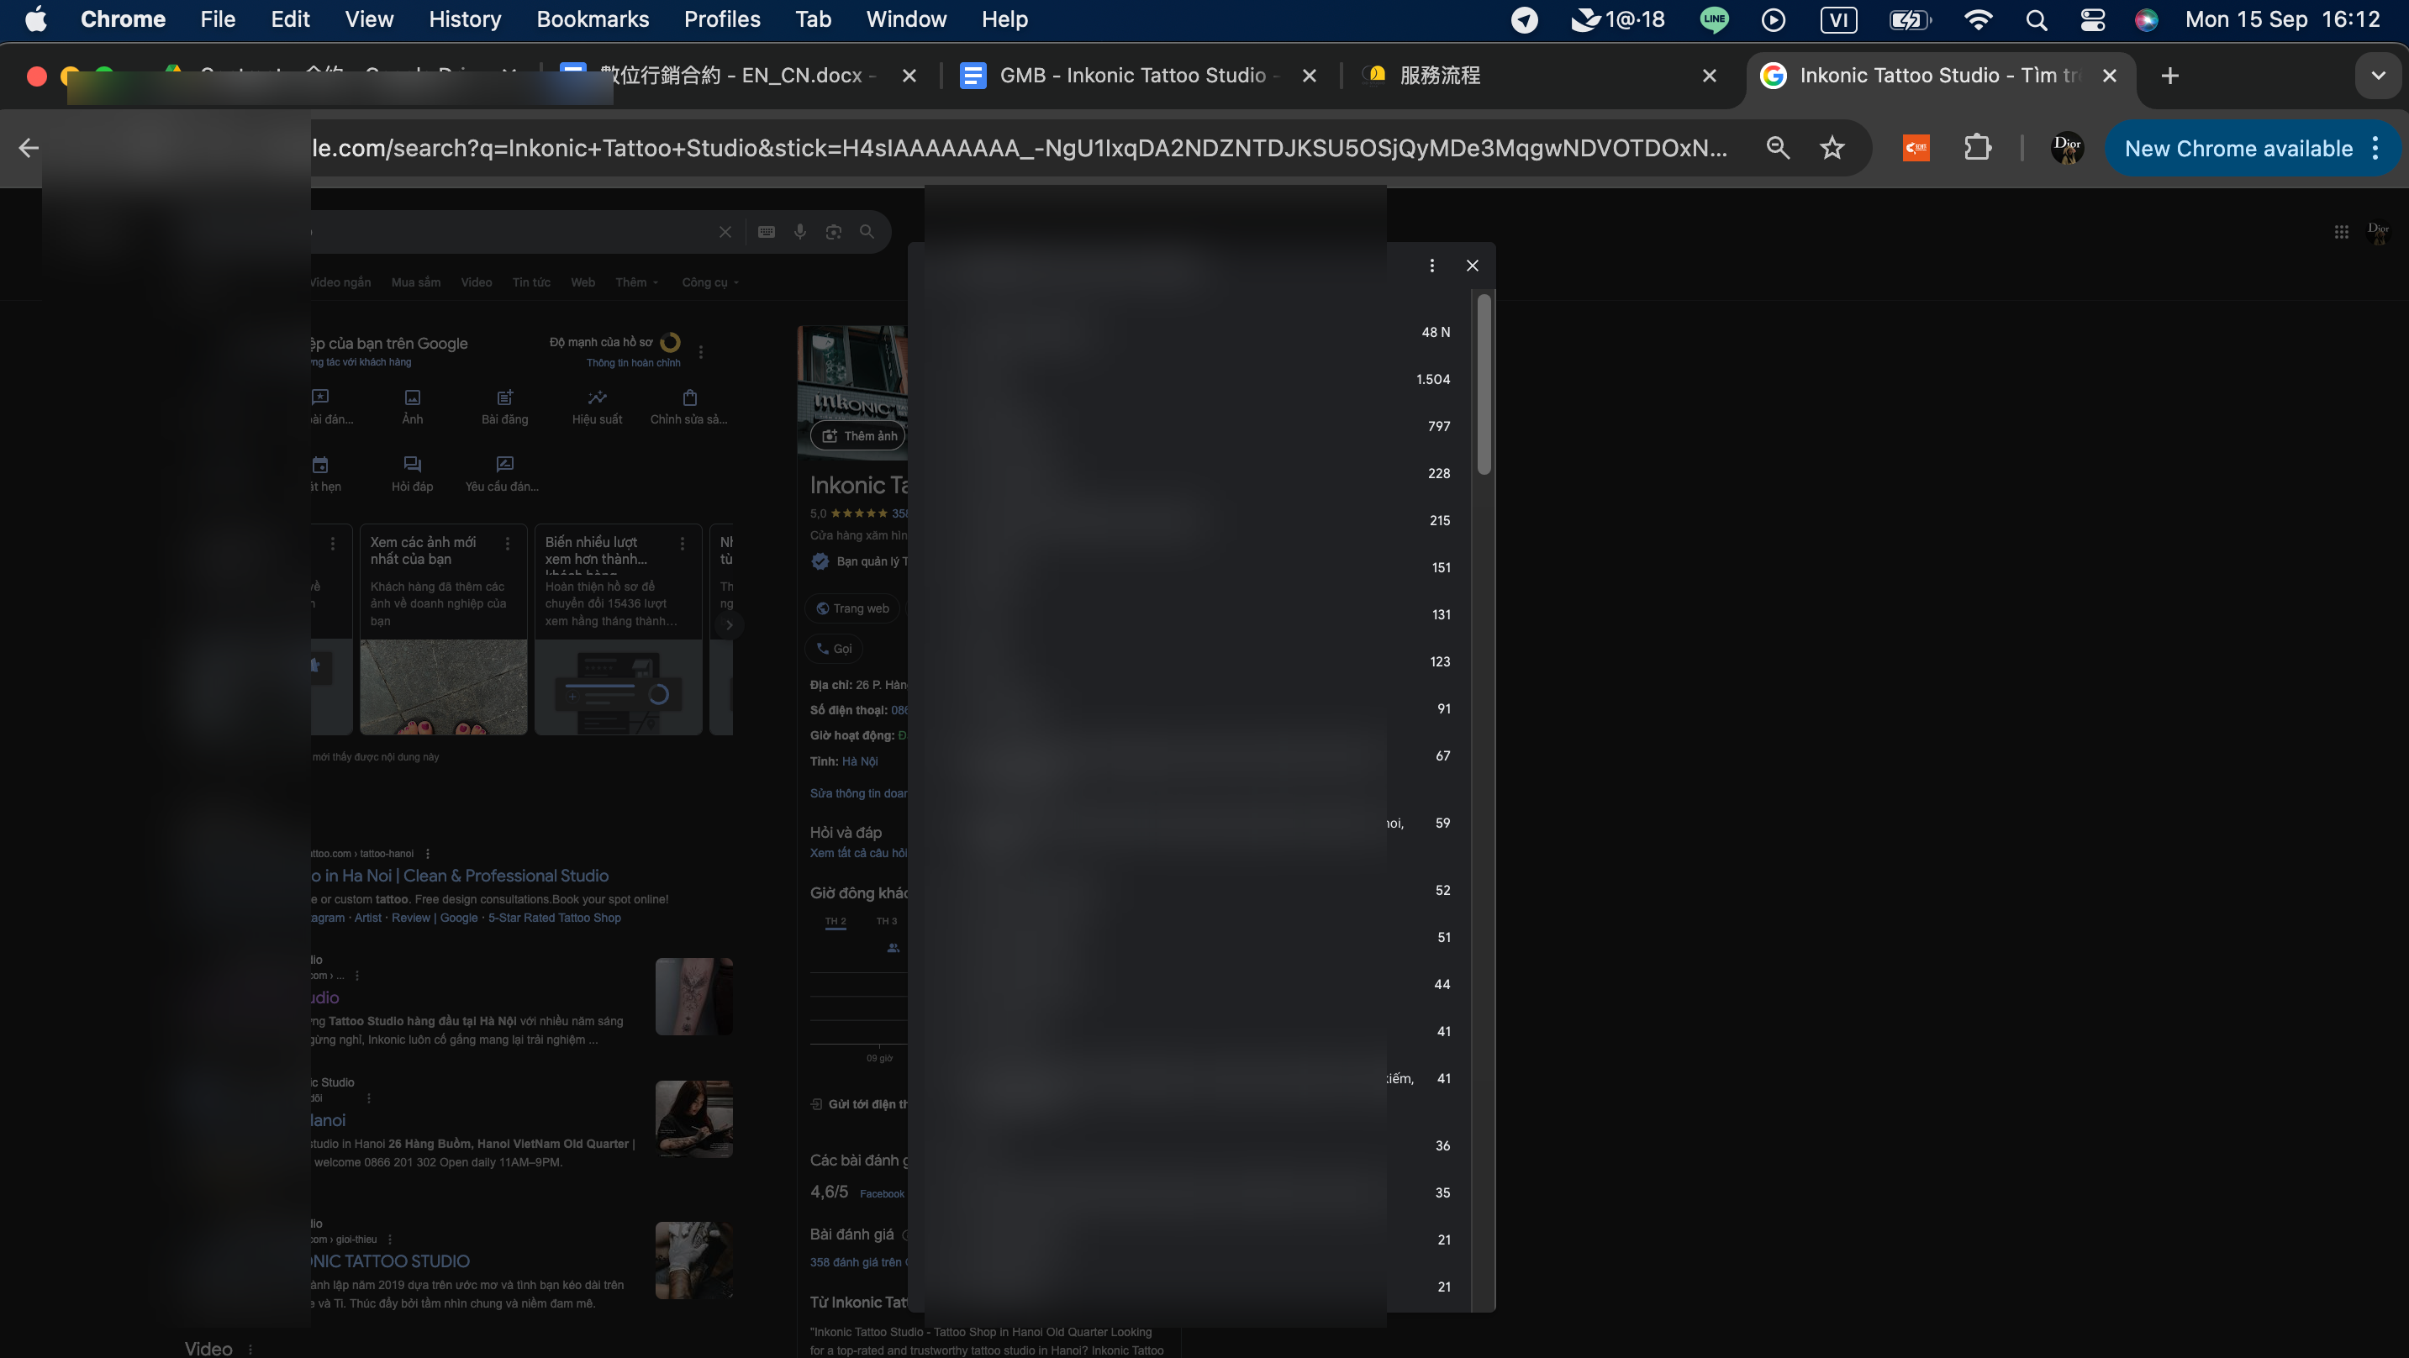The image size is (2409, 1358).
Task: Open options on the Biến nhiều lượt xem card
Action: pos(683,544)
